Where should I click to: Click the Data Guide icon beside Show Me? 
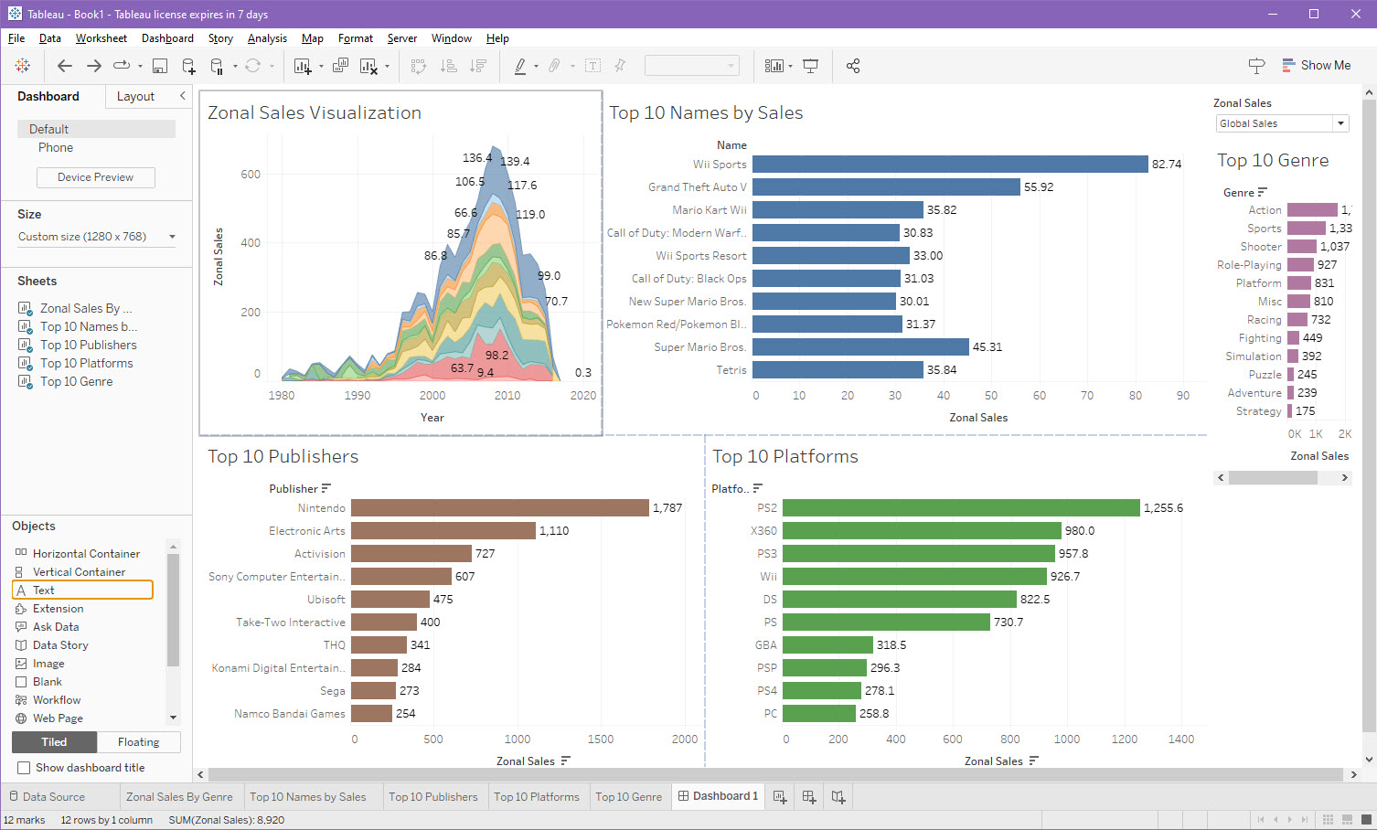1256,66
